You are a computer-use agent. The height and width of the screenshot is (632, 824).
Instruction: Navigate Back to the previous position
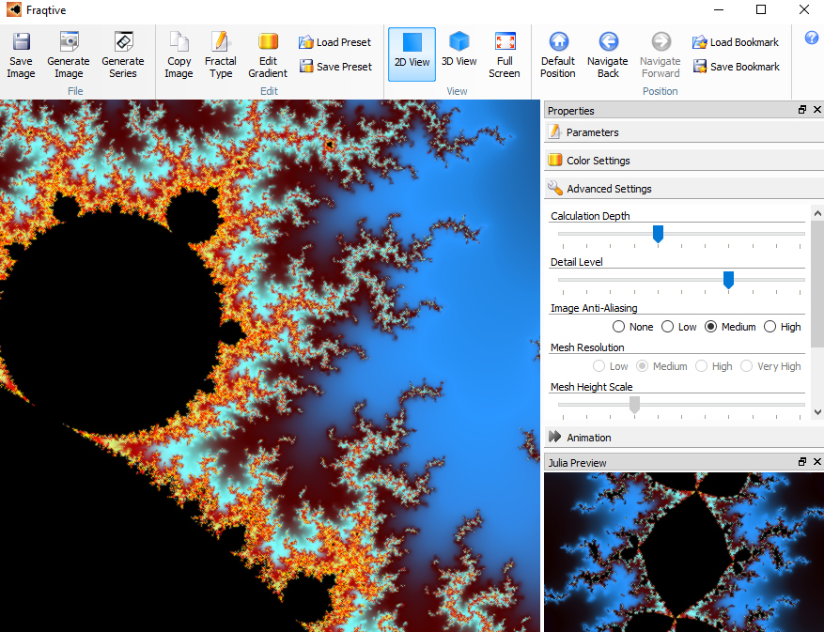[x=608, y=54]
